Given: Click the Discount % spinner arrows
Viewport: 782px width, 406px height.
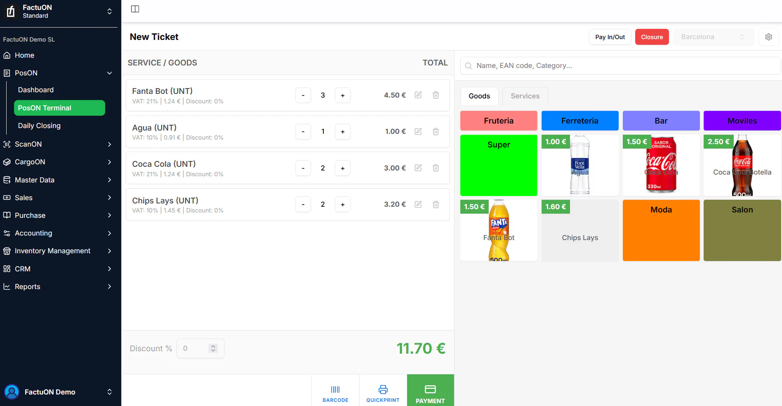Looking at the screenshot, I should pos(213,348).
